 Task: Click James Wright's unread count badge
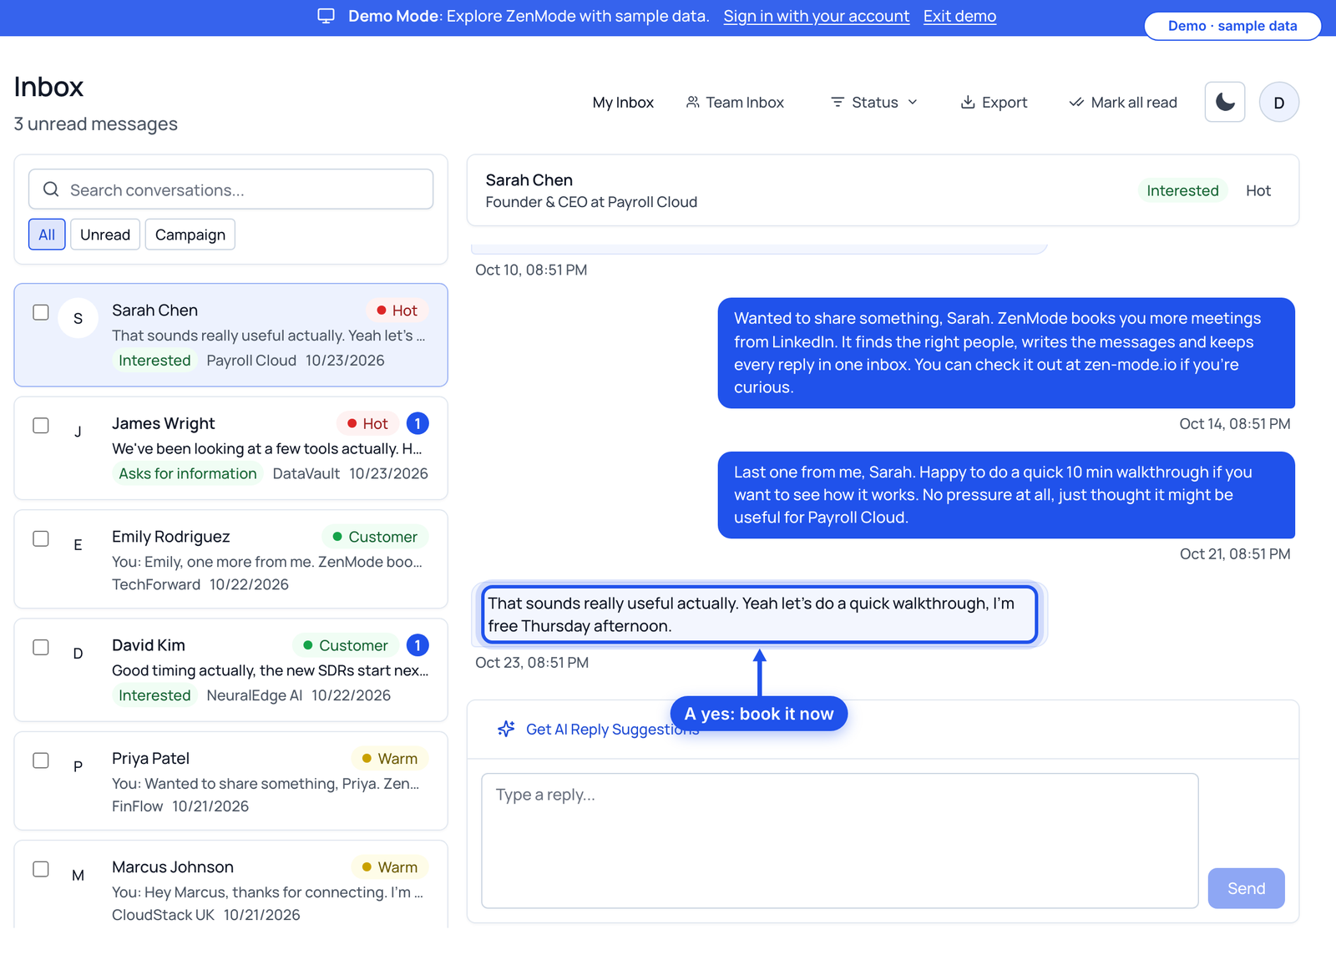tap(417, 423)
